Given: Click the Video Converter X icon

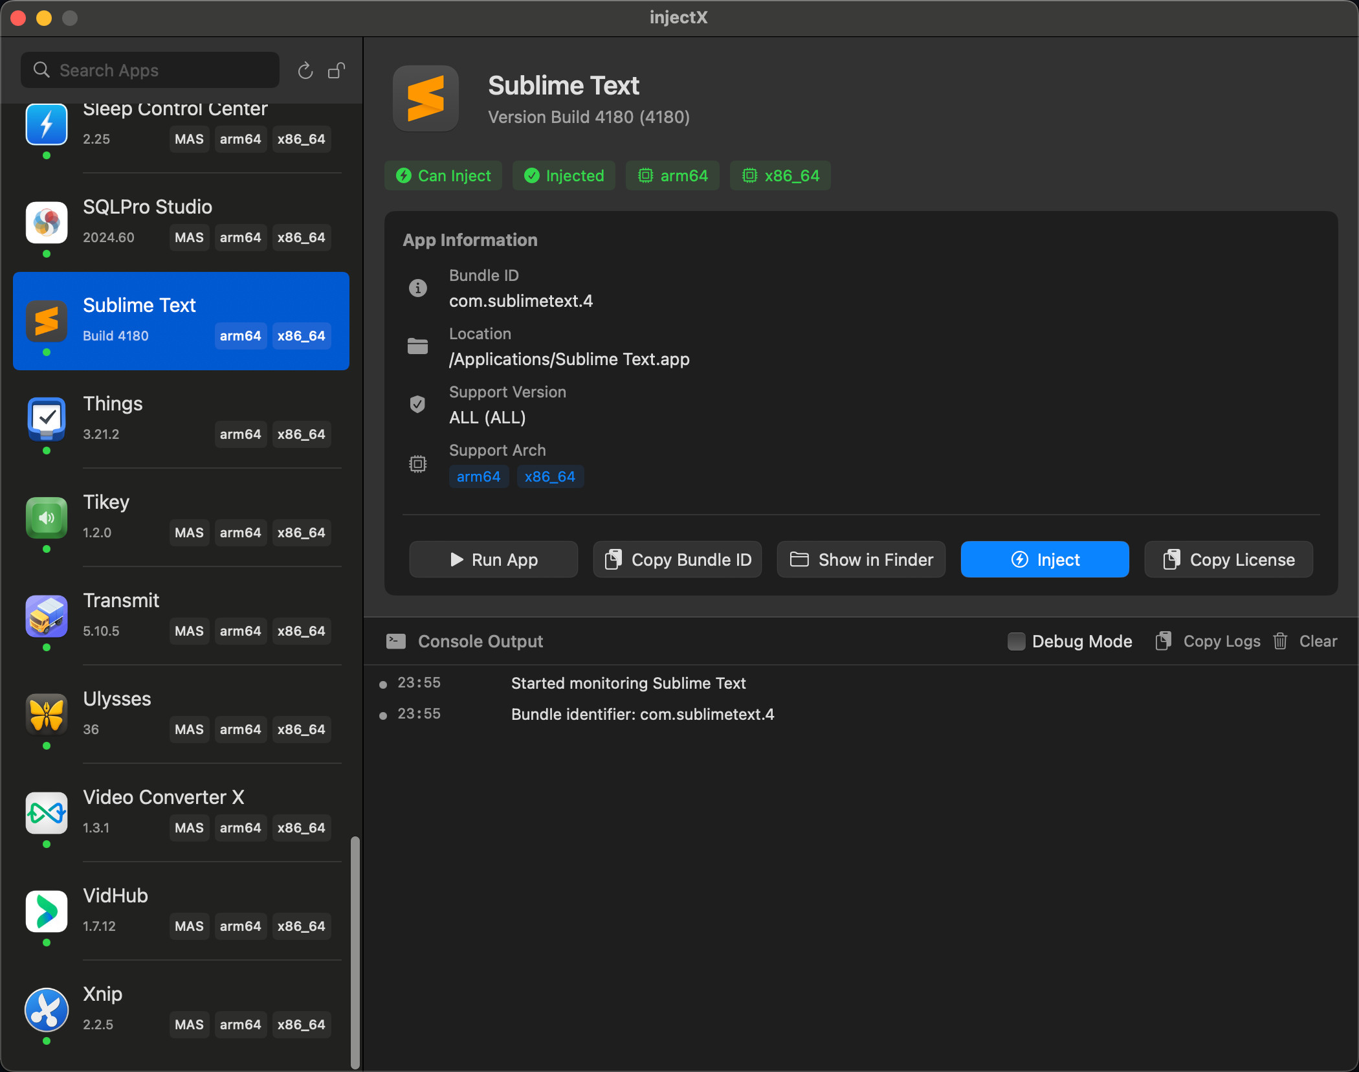Looking at the screenshot, I should 47,813.
